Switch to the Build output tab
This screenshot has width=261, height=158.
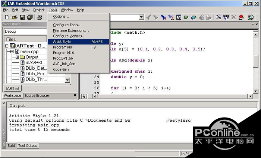point(11,146)
